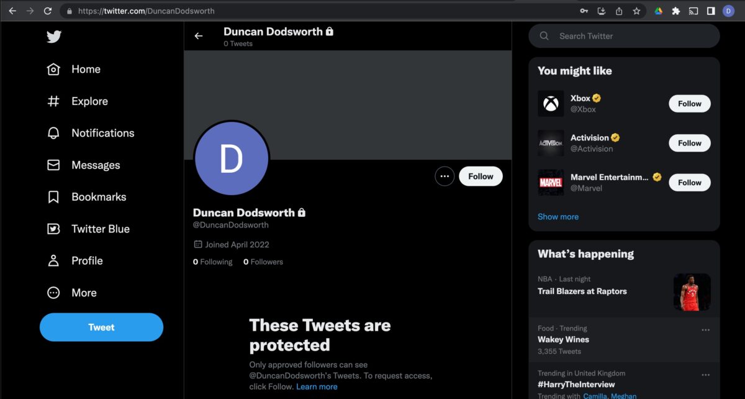Image resolution: width=745 pixels, height=399 pixels.
Task: Open Notifications bell icon
Action: click(x=54, y=133)
